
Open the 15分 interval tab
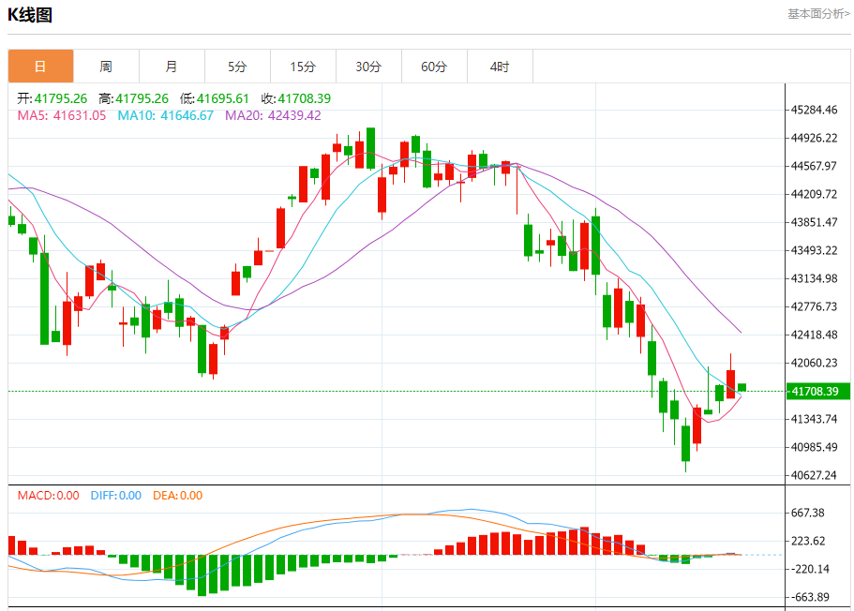[304, 67]
